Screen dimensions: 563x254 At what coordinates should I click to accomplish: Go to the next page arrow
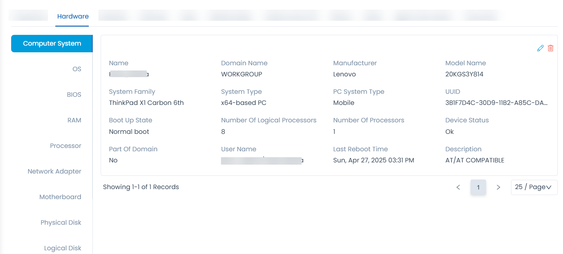(498, 187)
